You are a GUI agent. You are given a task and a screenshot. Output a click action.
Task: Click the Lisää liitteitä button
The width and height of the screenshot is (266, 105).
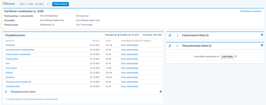(227, 56)
